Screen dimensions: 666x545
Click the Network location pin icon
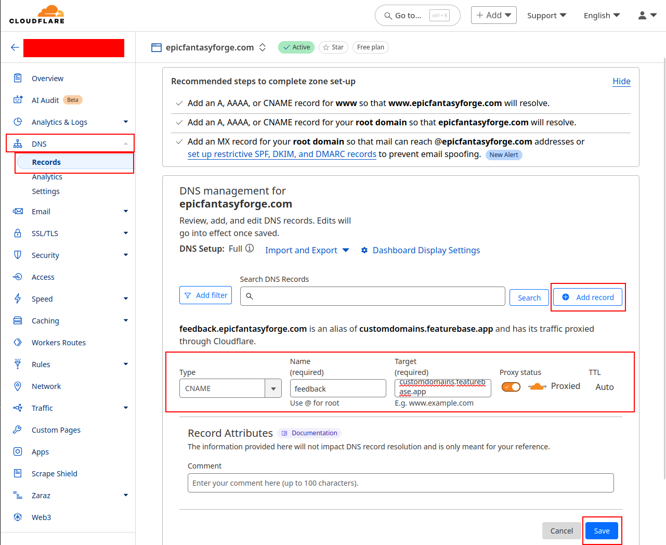pyautogui.click(x=18, y=386)
